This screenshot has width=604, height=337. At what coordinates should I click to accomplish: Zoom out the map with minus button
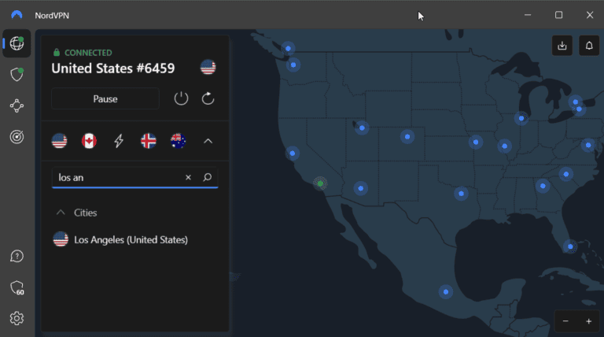coord(565,321)
